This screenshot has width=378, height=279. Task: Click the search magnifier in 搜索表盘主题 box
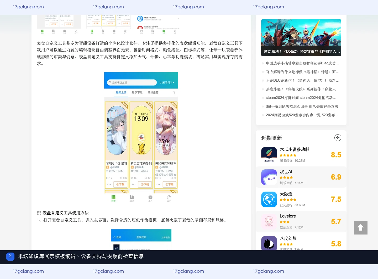coord(110,82)
